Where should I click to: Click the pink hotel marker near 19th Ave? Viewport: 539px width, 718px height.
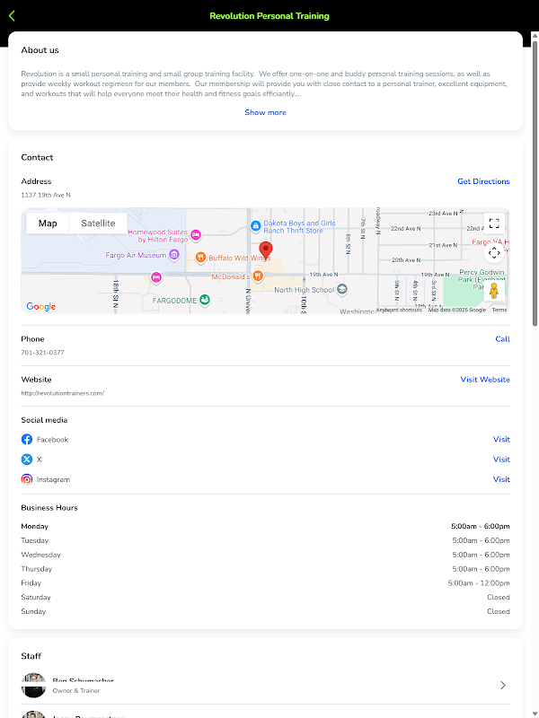click(156, 277)
